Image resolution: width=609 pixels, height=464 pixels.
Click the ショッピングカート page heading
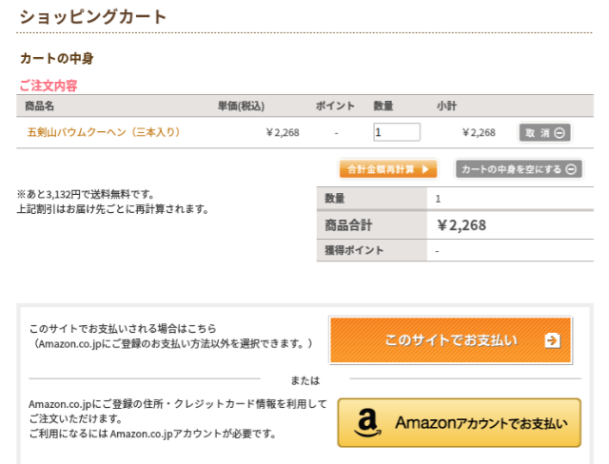[x=93, y=17]
